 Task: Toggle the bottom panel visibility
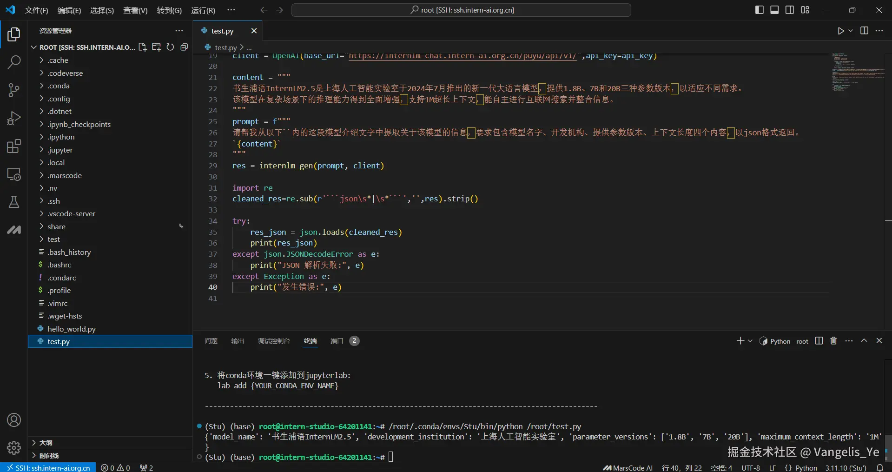(x=774, y=10)
